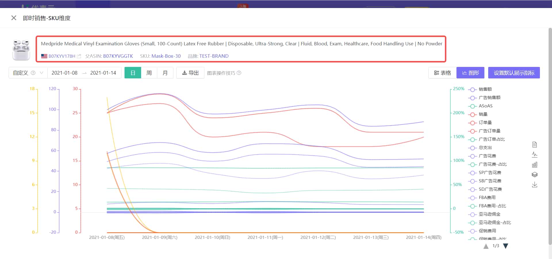Go to previous legend page arrow

coord(486,246)
